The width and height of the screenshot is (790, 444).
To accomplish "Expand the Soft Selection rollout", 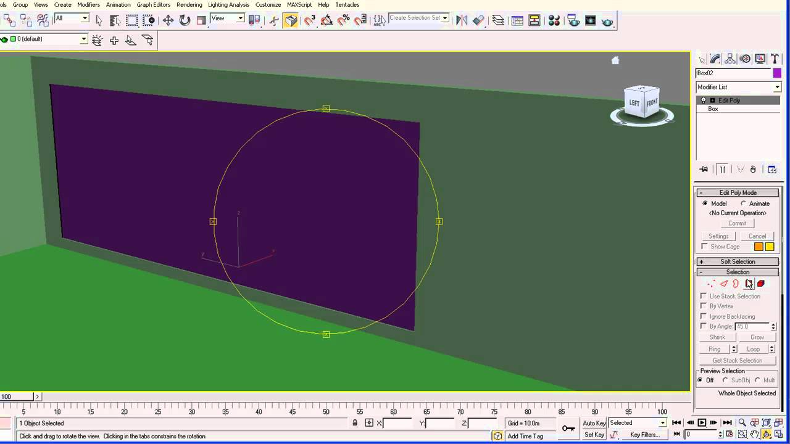I will pyautogui.click(x=738, y=261).
